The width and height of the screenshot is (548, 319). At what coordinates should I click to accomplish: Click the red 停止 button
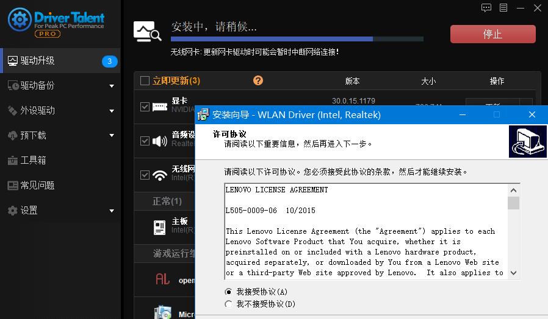[x=493, y=34]
